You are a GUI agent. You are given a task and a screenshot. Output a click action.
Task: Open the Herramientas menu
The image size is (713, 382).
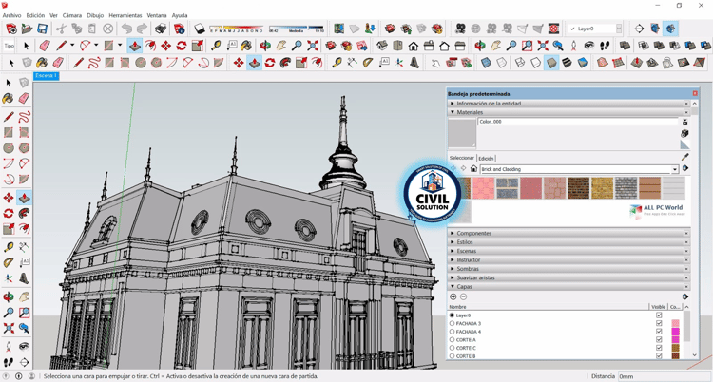pos(125,15)
